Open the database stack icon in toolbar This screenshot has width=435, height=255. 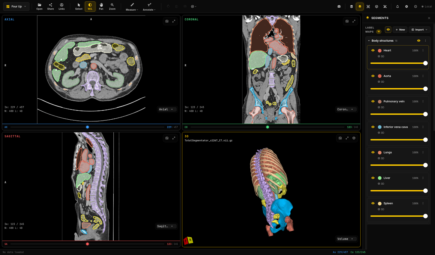[352, 7]
